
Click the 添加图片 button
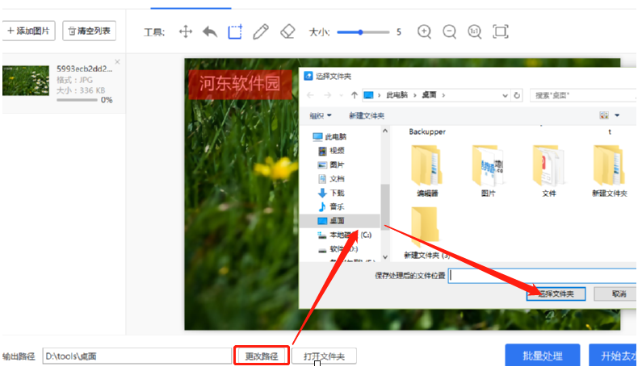(x=28, y=31)
